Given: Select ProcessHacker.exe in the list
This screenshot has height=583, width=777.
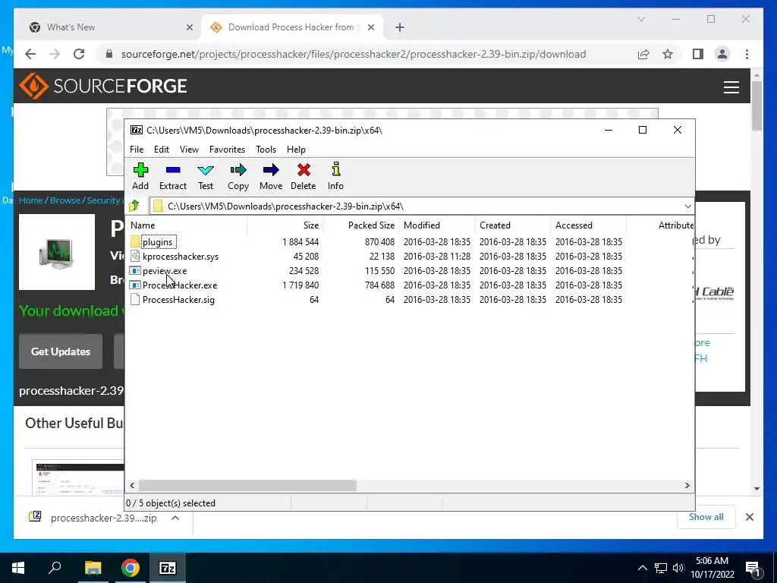Looking at the screenshot, I should (179, 285).
